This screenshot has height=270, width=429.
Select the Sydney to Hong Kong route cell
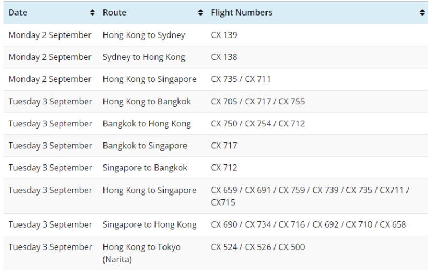click(144, 57)
